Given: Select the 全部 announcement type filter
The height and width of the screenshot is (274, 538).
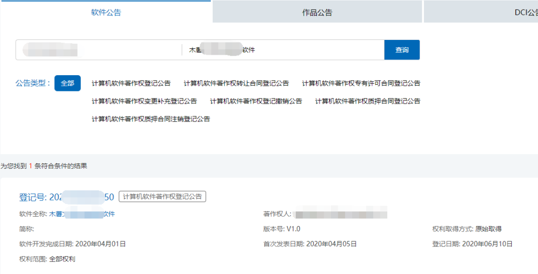Looking at the screenshot, I should 67,83.
